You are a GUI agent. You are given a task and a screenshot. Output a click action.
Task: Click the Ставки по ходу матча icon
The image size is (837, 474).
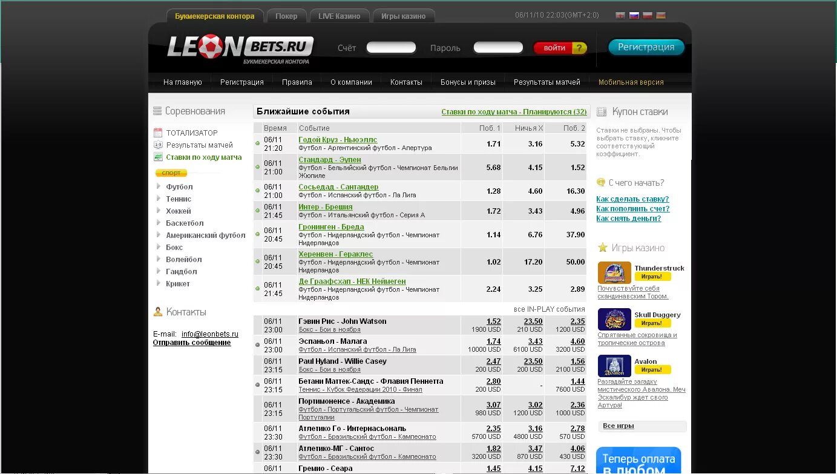(158, 157)
